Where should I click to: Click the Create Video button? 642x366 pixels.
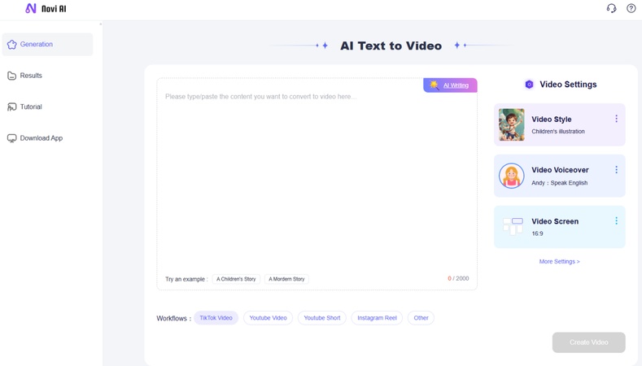tap(588, 342)
